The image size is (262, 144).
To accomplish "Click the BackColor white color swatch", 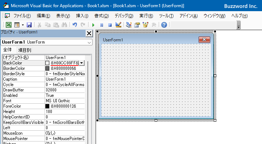I will click(x=47, y=63).
